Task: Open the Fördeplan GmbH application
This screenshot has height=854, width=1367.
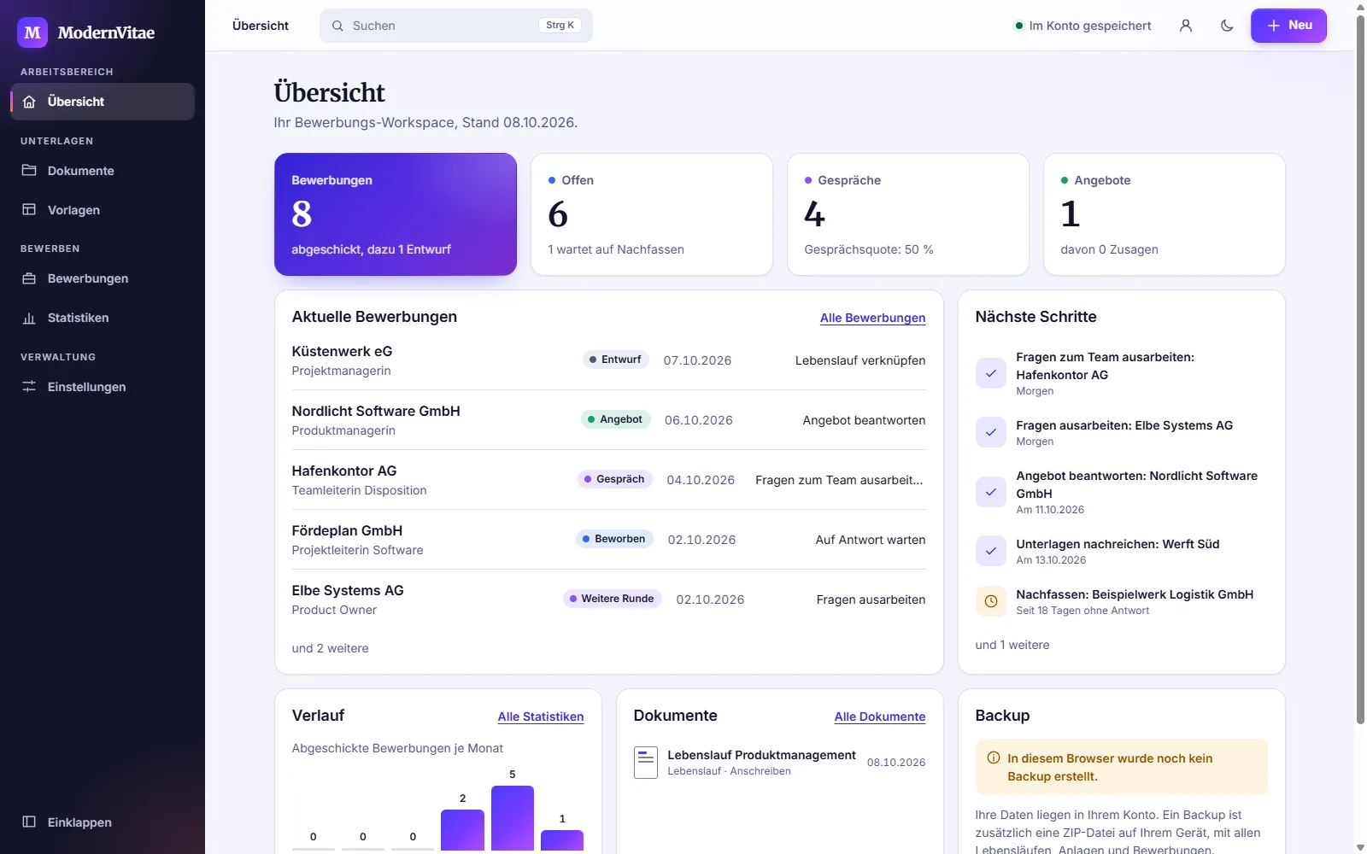Action: (x=608, y=540)
